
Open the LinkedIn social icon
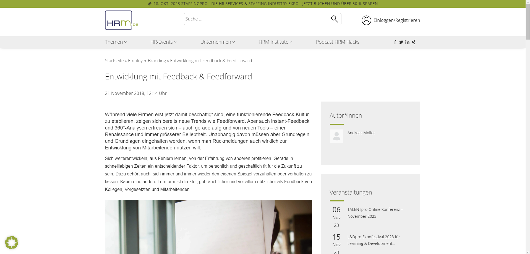[x=407, y=42]
